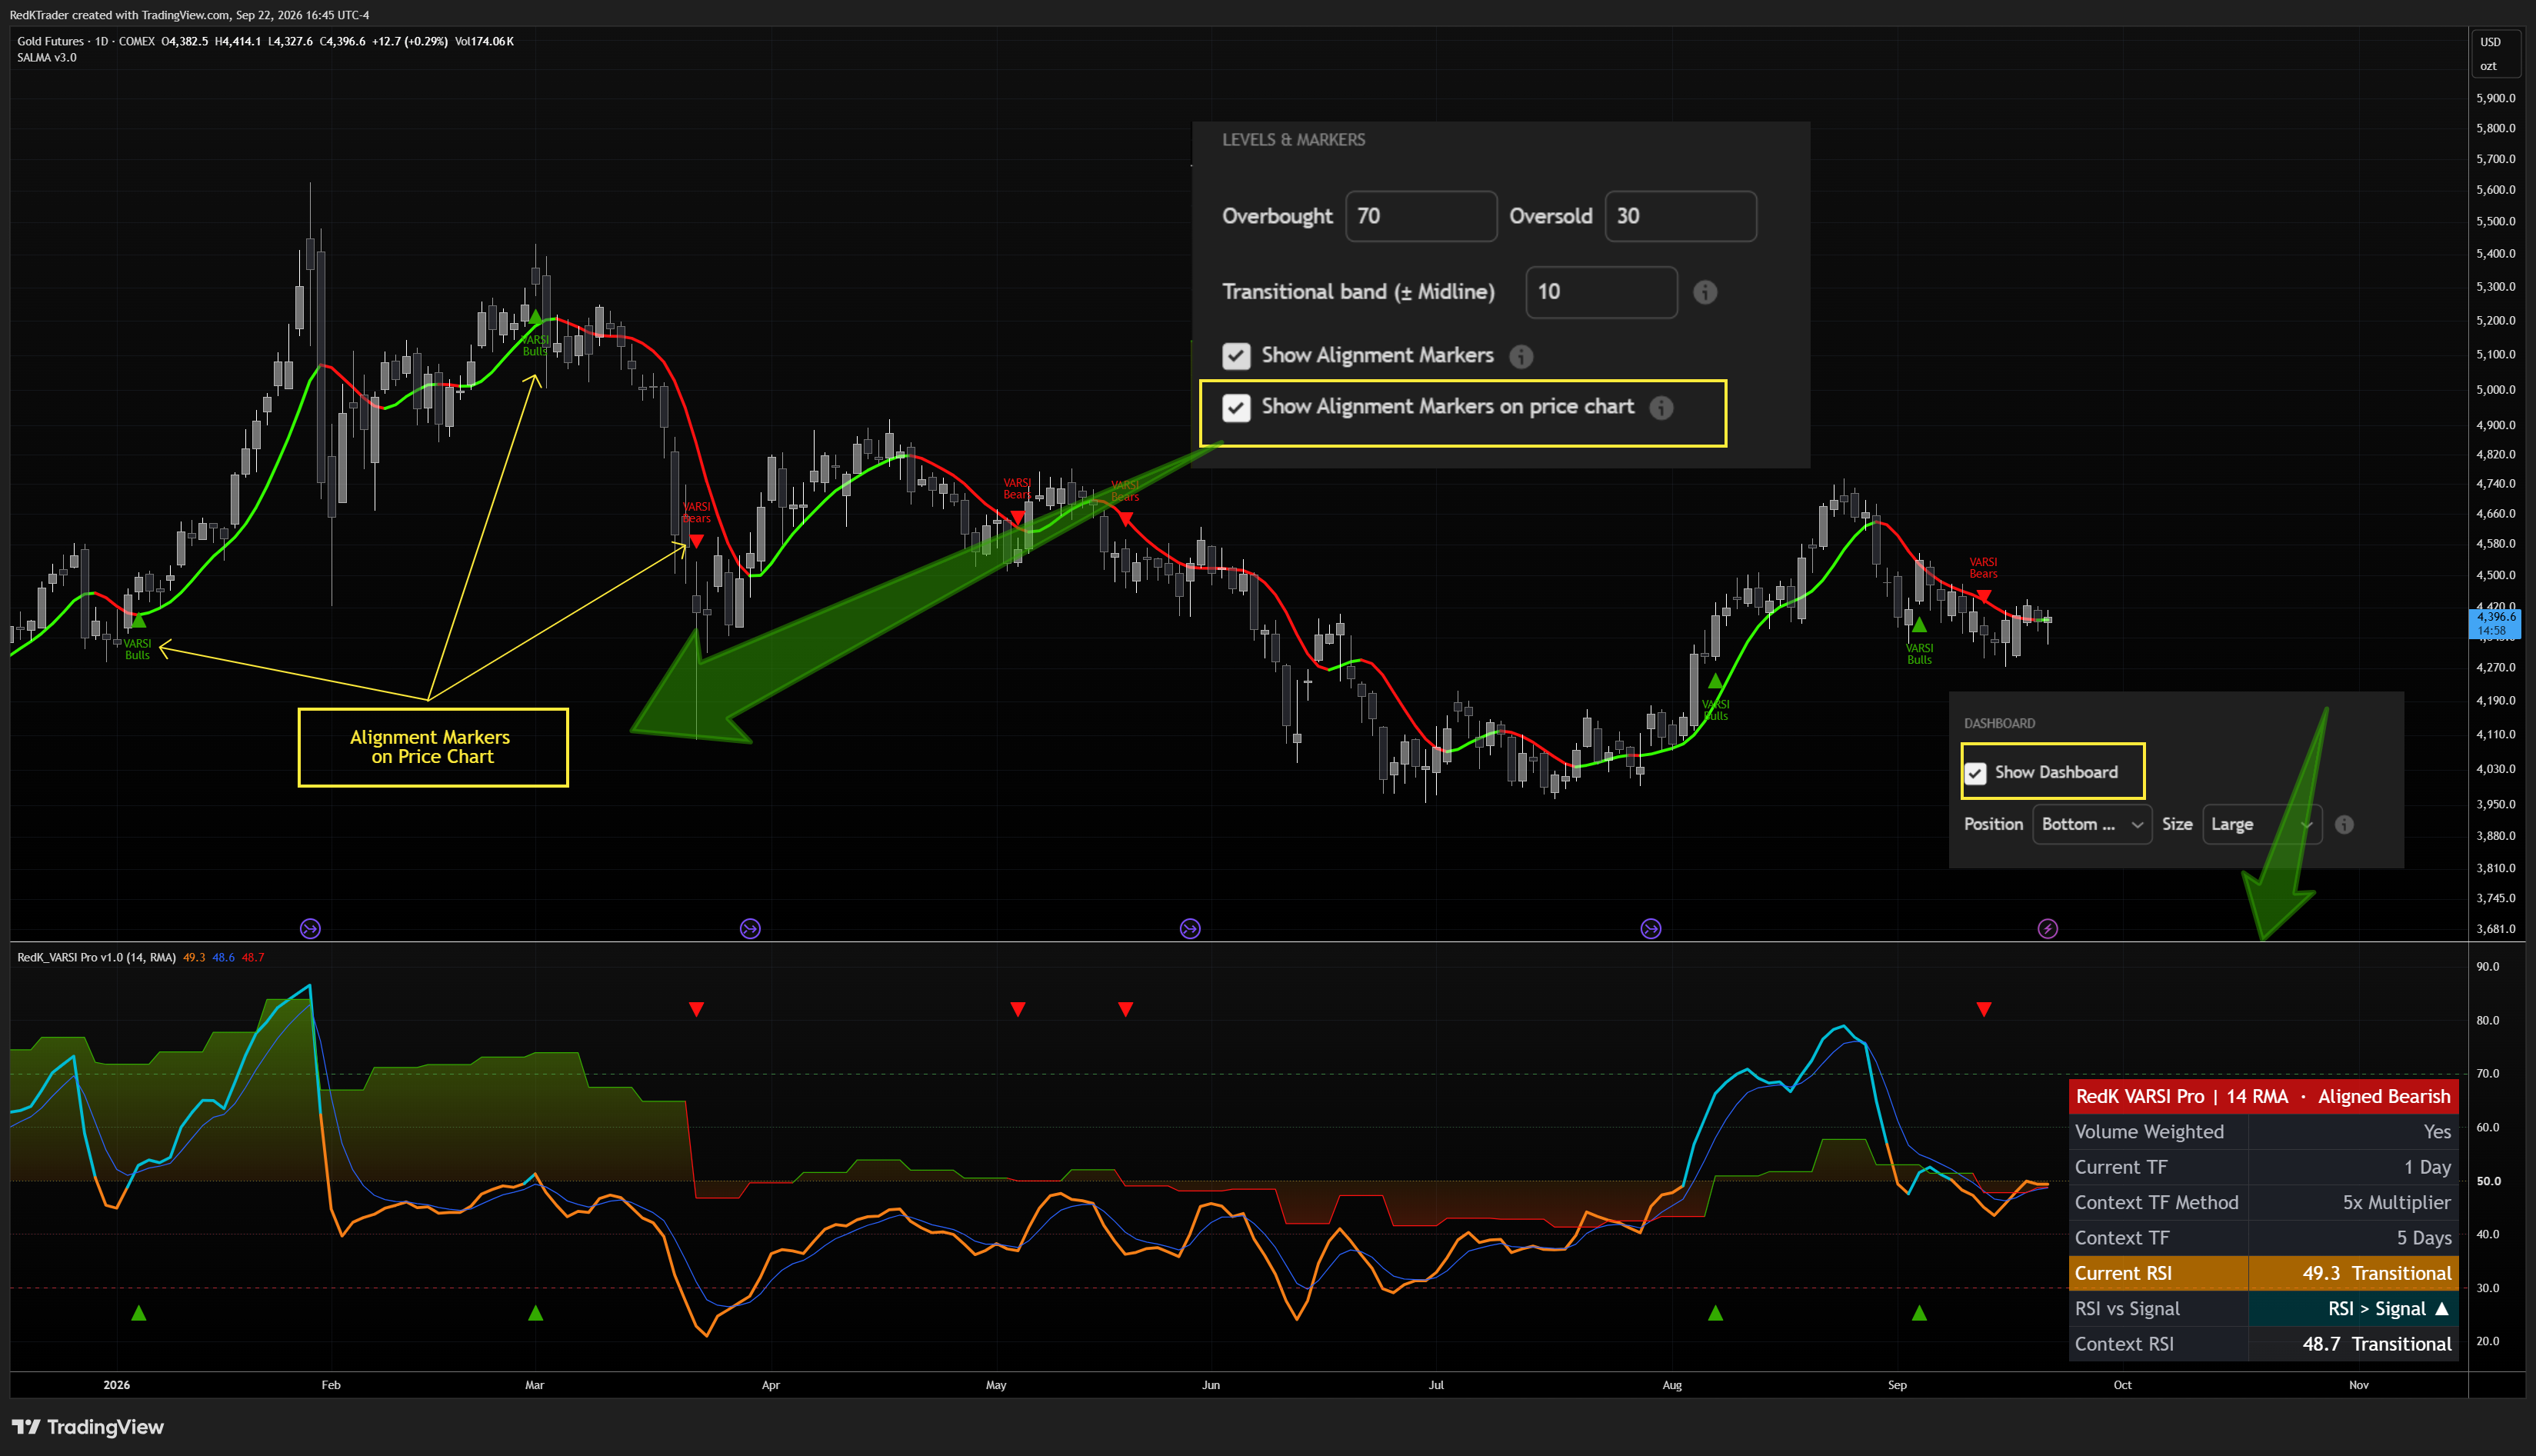Click the RedK_VARSI Pro v1.0 indicator title
The image size is (2536, 1456).
[96, 958]
